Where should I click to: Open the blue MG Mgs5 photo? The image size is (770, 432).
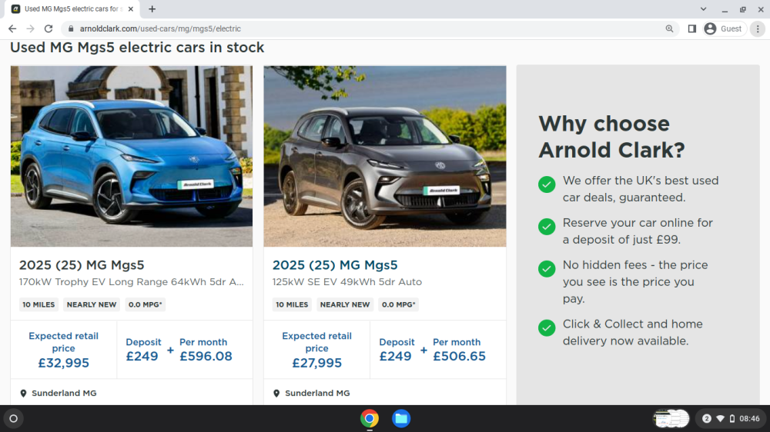coord(132,156)
